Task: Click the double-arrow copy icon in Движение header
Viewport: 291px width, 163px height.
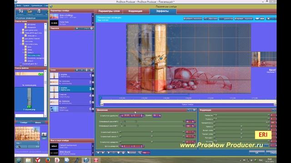Action: [194, 110]
